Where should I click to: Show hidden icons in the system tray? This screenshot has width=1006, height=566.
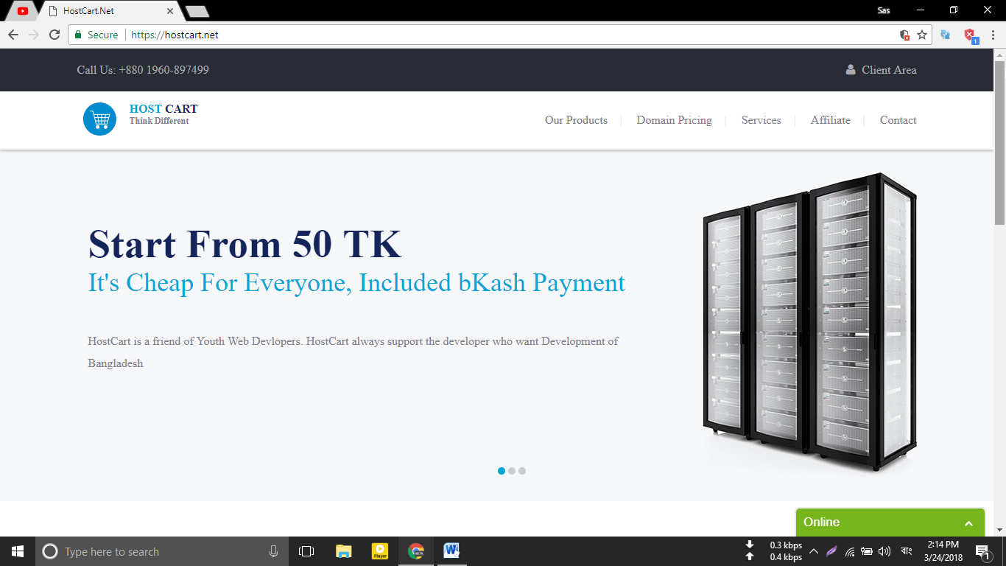pyautogui.click(x=814, y=551)
